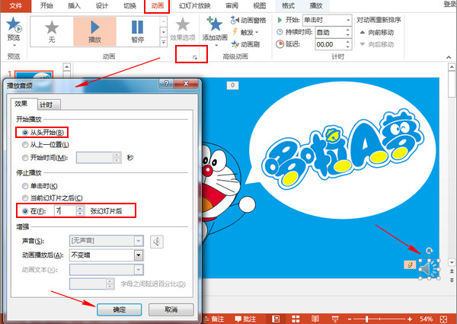Click 确定 OK button in dialog
Viewport: 457px width, 324px height.
click(120, 310)
